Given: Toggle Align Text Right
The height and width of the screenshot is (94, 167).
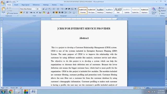Looking at the screenshot, I should click(x=59, y=13).
